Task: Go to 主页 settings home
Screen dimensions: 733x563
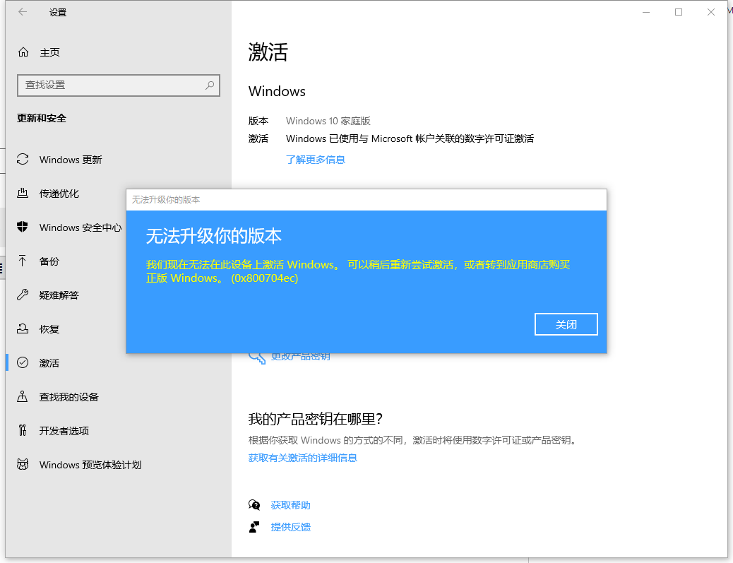Action: tap(50, 52)
